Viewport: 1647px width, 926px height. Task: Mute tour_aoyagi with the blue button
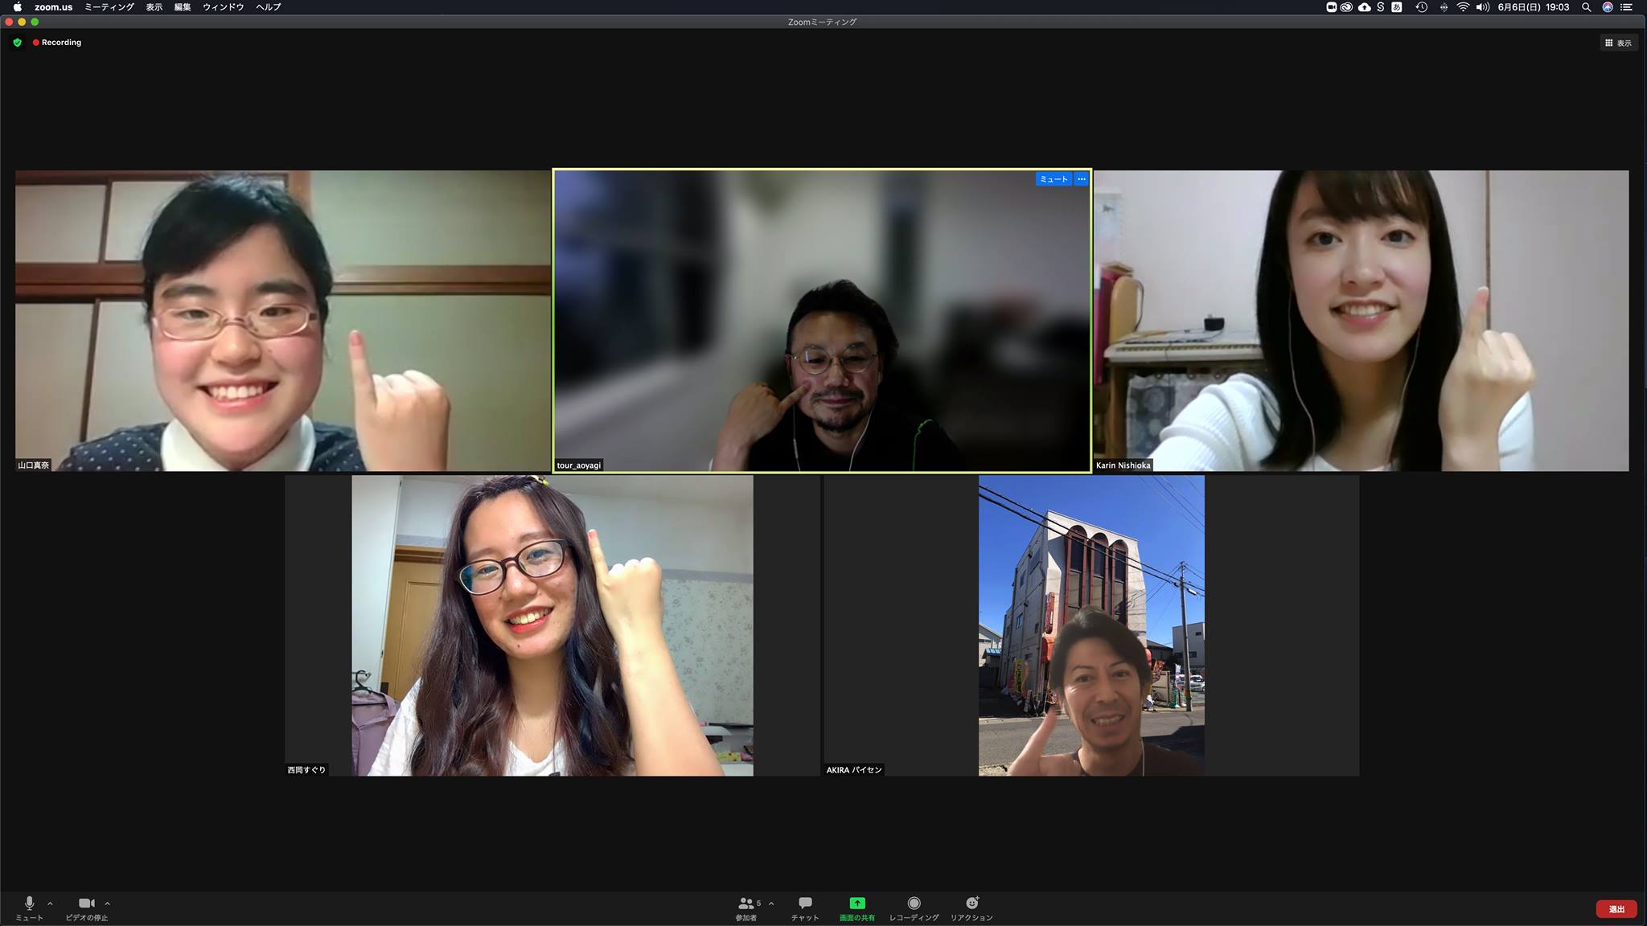pos(1054,179)
